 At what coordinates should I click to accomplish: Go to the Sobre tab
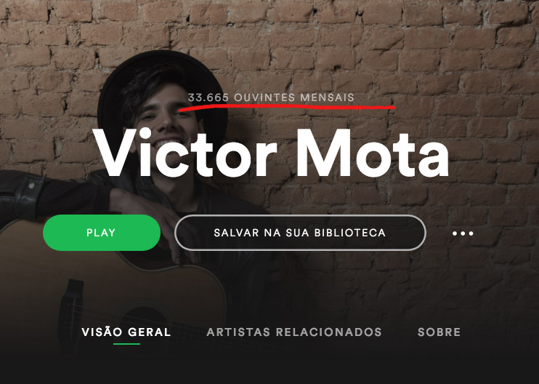[x=439, y=332]
